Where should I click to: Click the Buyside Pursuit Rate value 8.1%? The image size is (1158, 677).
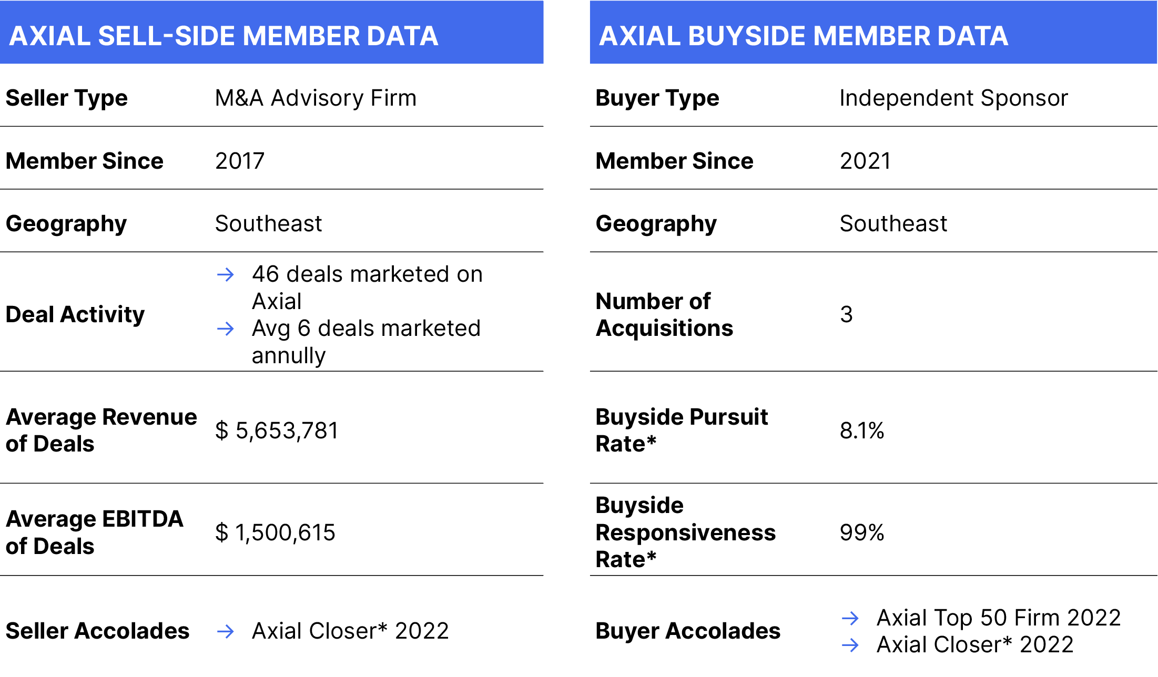point(862,430)
